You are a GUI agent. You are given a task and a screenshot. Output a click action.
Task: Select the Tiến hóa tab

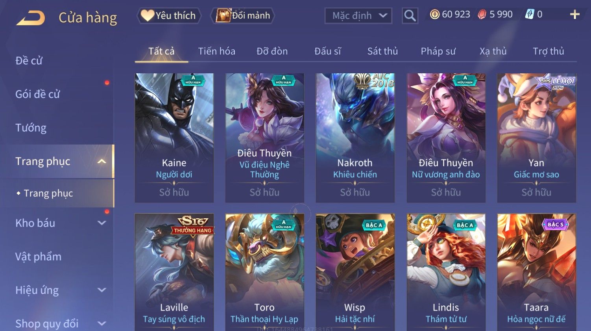coord(217,51)
